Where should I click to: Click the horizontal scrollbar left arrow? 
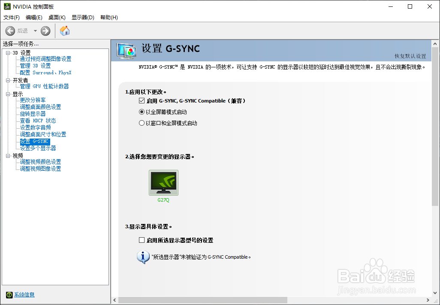point(115,300)
